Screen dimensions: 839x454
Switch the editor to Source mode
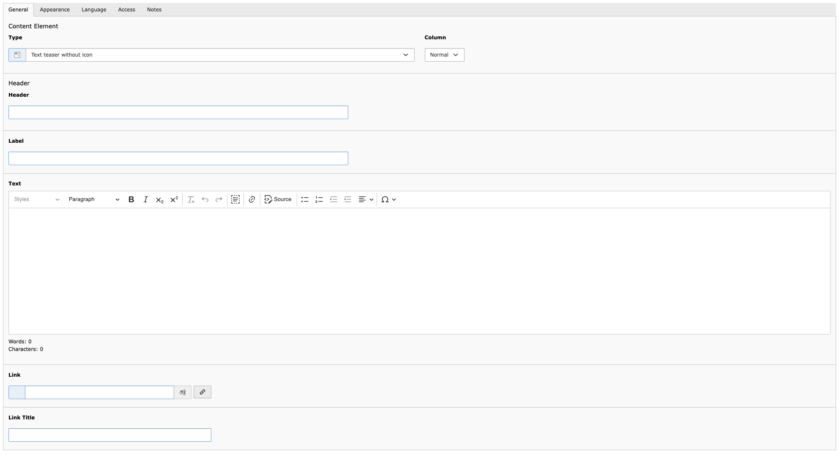coord(278,199)
